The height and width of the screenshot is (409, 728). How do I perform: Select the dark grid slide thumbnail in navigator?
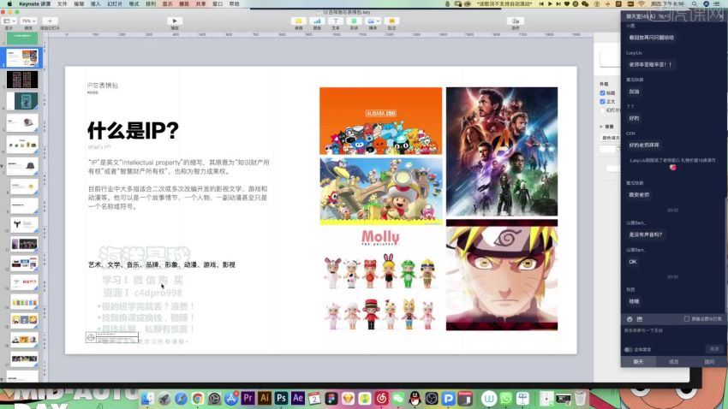tap(22, 80)
